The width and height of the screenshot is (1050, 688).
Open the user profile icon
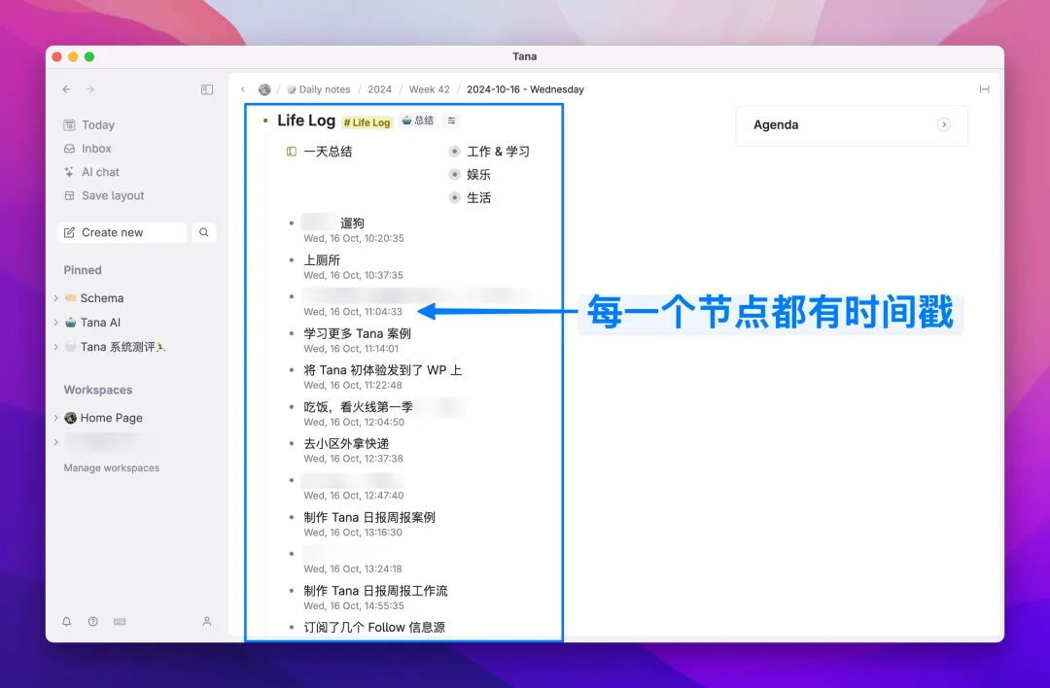click(207, 622)
